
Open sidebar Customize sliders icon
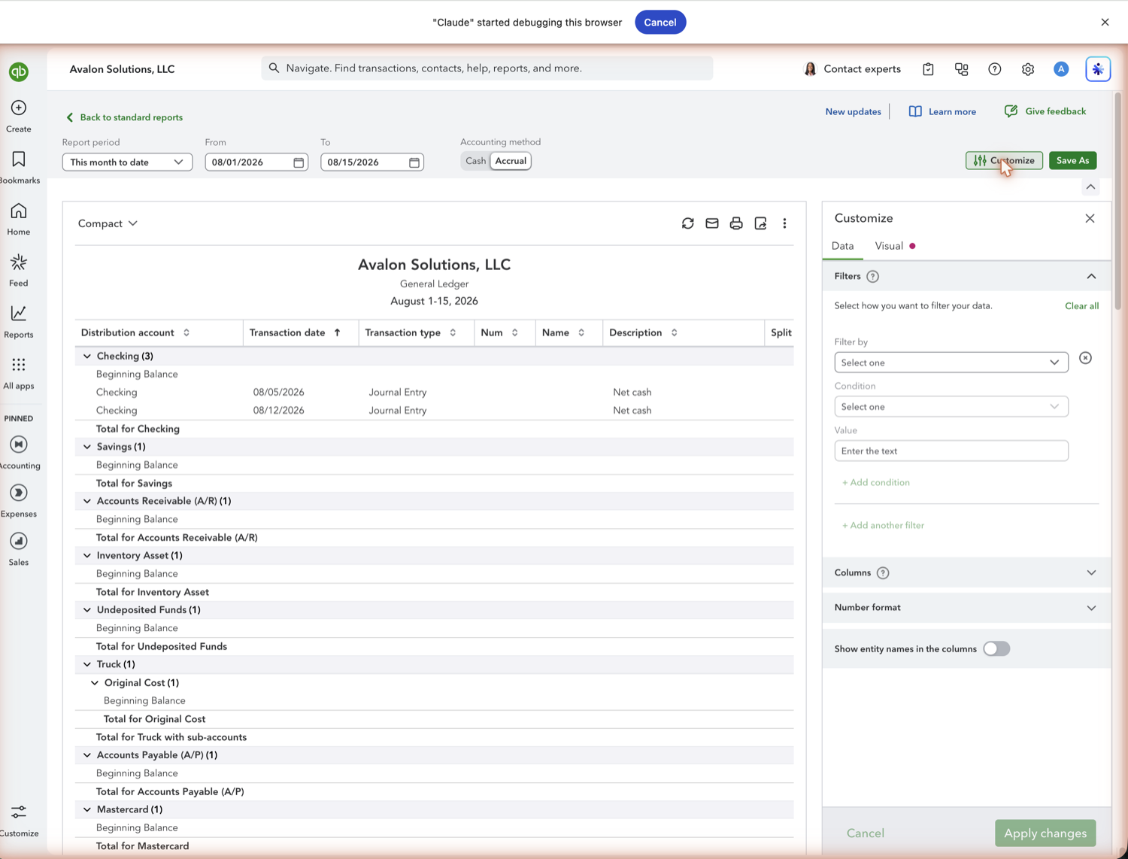[19, 812]
